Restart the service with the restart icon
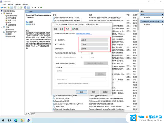 (x=41, y=7)
